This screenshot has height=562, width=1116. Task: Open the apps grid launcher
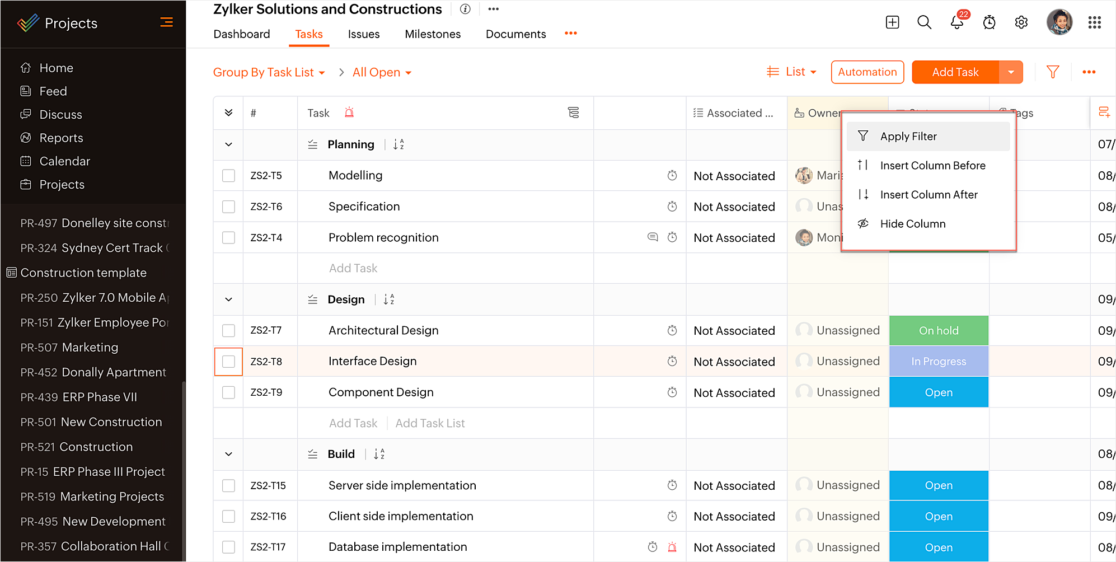[x=1094, y=22]
